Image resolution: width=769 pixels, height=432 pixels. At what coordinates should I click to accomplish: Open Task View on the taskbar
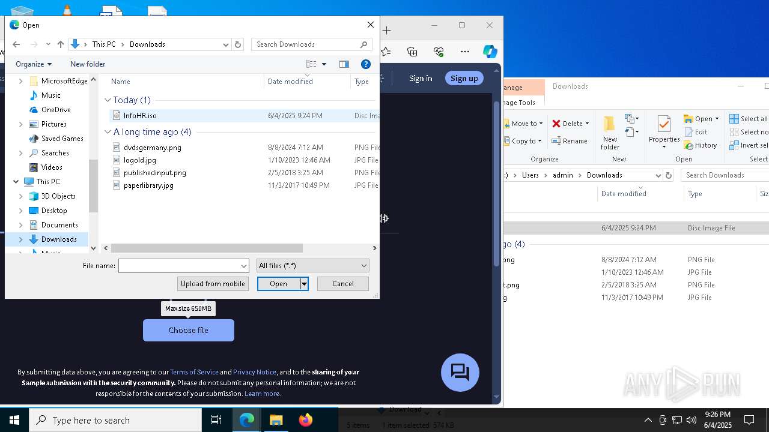pos(216,420)
